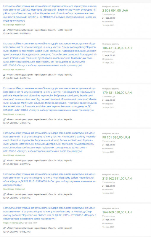Image resolution: width=151 pixels, height=237 pixels.
Task: Click tender ID UA-2023-06-16-013905-a
Action: [17, 33]
